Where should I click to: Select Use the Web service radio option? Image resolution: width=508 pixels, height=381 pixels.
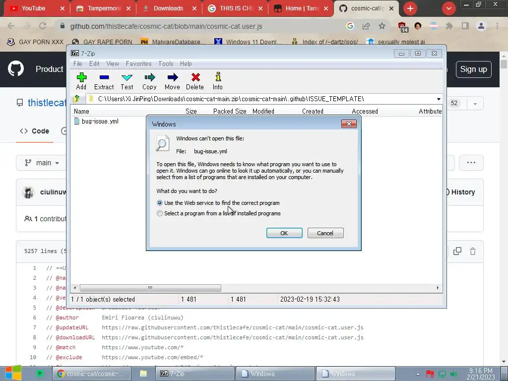pos(159,203)
